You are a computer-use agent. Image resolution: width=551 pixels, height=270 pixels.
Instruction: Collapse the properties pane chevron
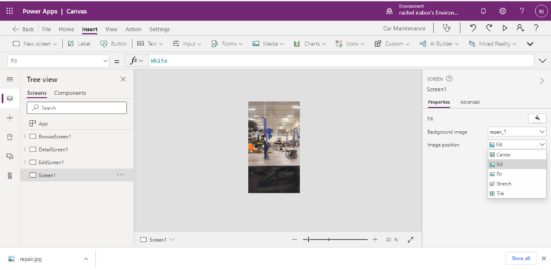[541, 81]
